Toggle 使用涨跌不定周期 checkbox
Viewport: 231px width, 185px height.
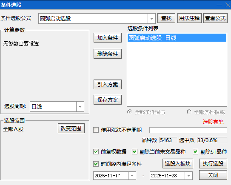click(96, 130)
